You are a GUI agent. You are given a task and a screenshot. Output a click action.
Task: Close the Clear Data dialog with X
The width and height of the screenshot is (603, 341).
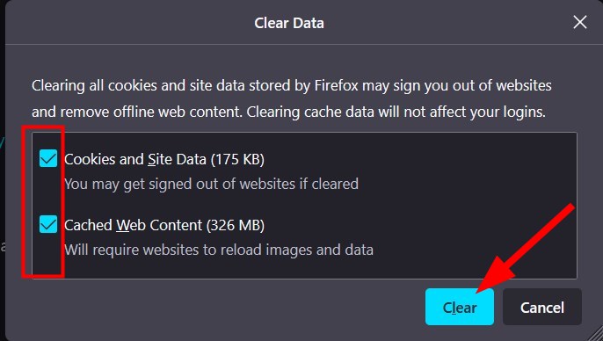(579, 22)
